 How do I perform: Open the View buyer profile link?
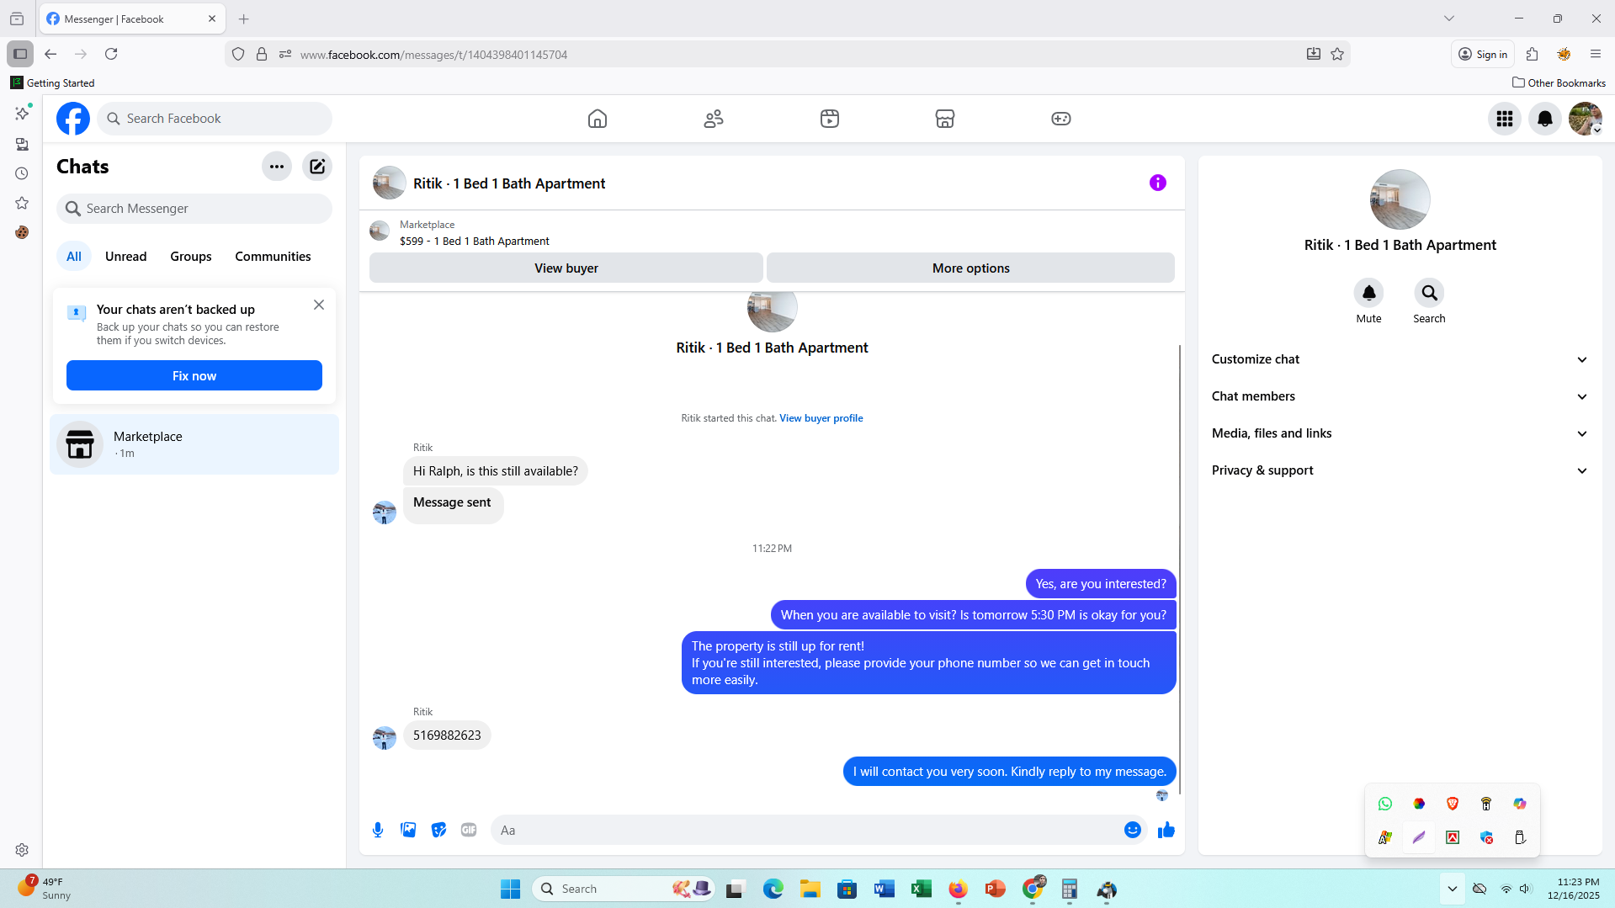click(x=821, y=418)
